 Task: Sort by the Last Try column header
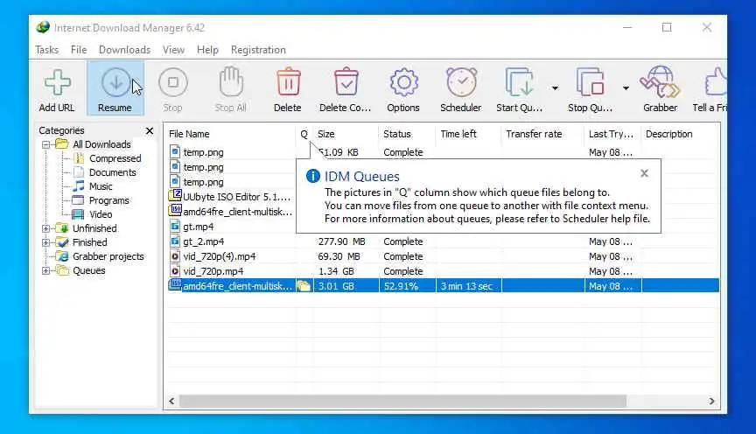(612, 134)
